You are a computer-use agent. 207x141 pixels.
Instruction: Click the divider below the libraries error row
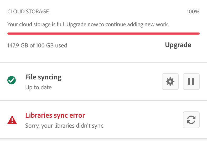tap(103, 139)
